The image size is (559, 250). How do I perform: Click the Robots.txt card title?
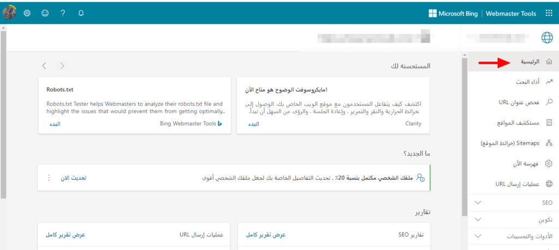60,90
